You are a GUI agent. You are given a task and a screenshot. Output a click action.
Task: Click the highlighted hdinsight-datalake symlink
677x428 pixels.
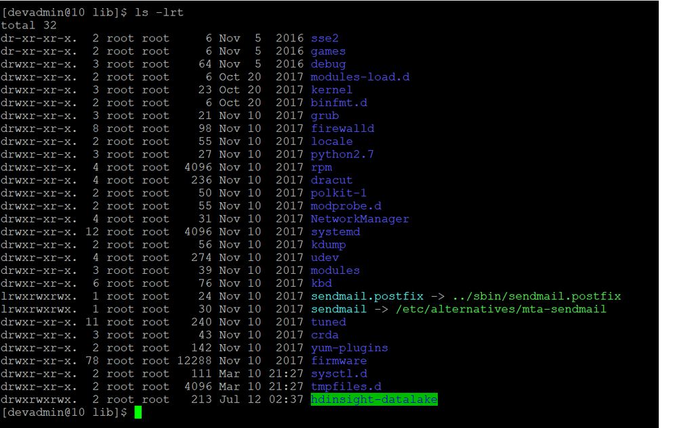click(373, 399)
